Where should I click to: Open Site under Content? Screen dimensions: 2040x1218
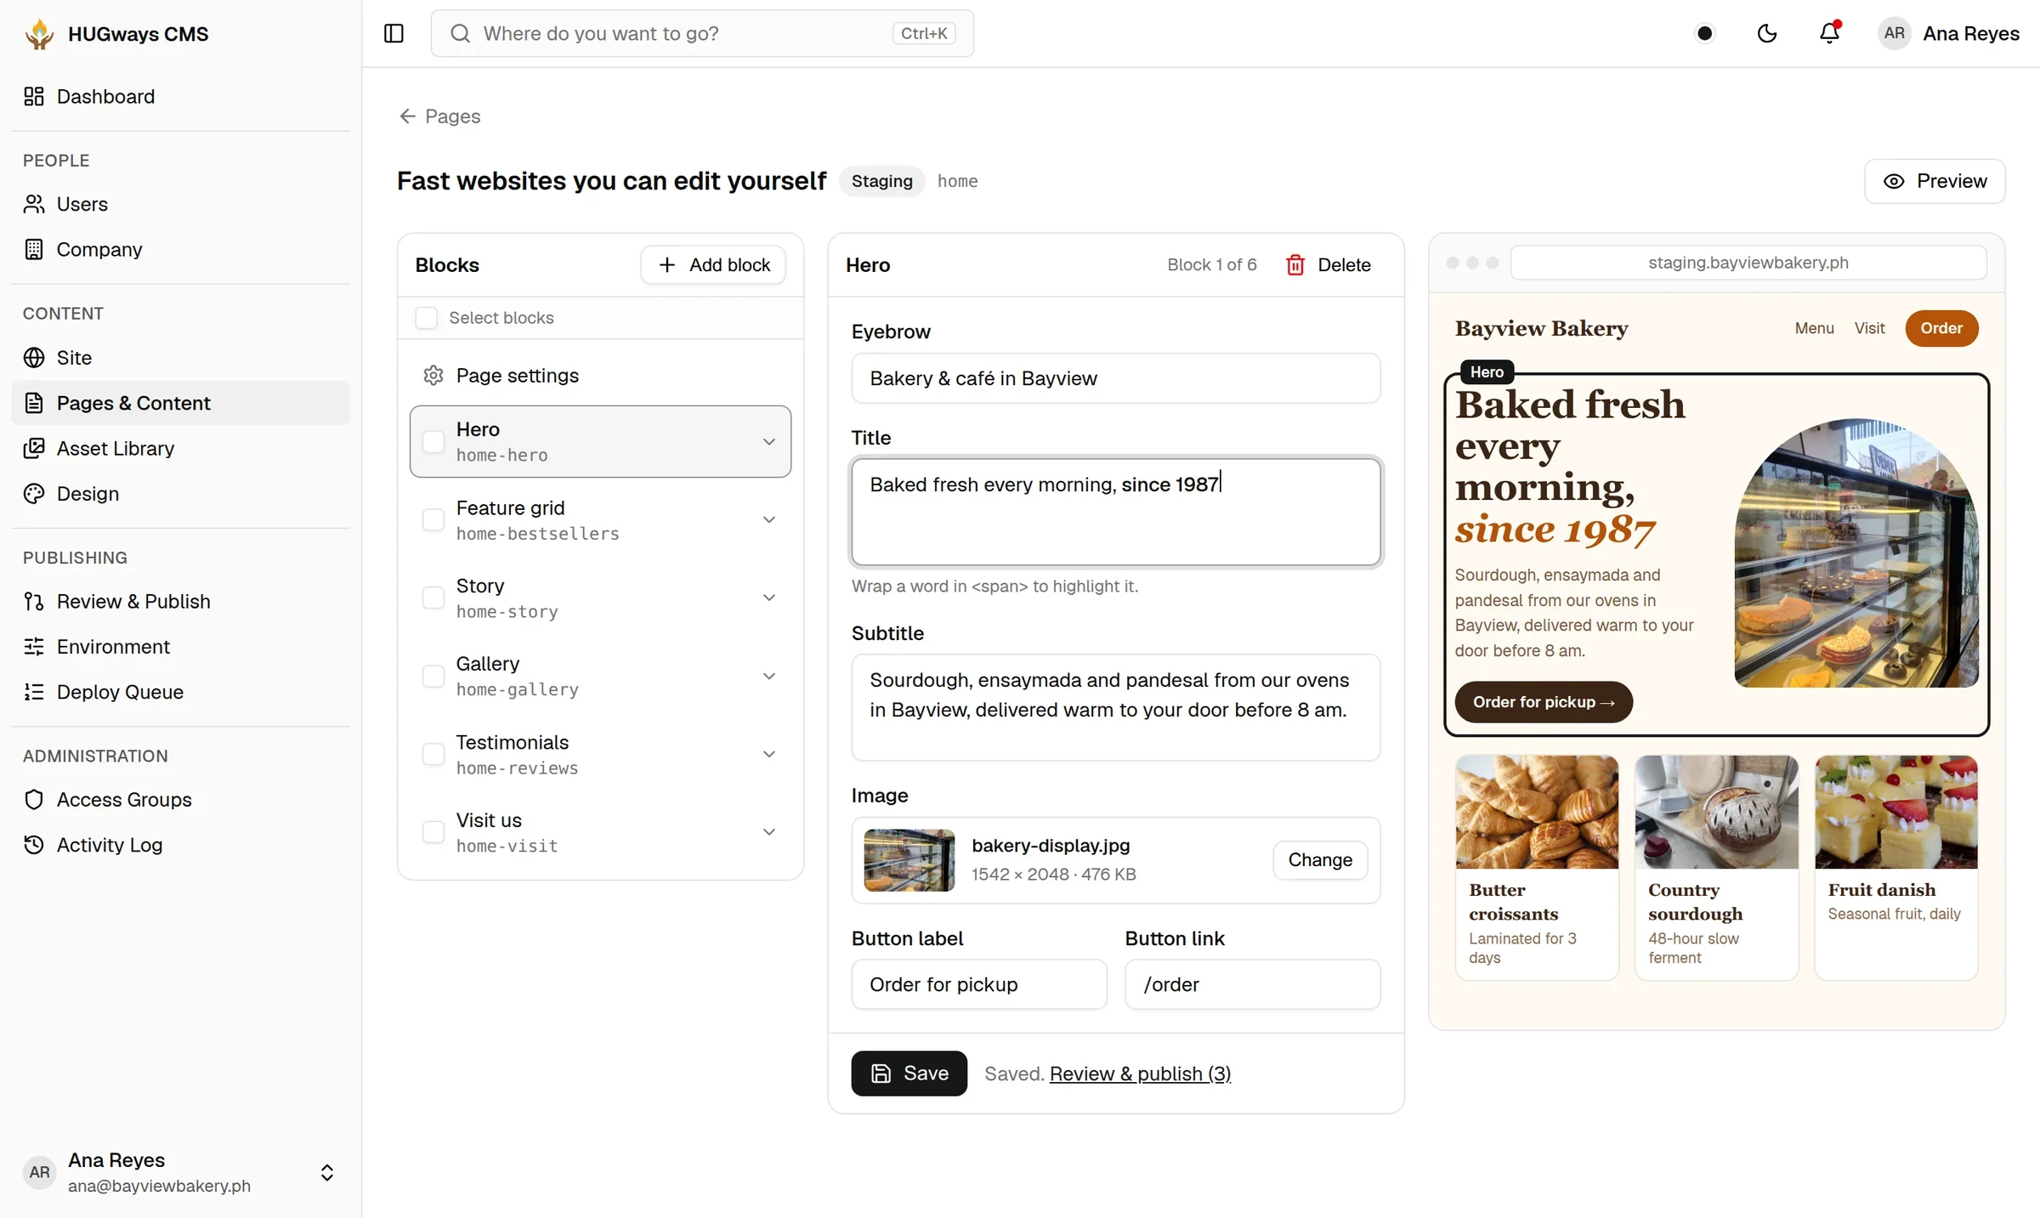click(180, 358)
